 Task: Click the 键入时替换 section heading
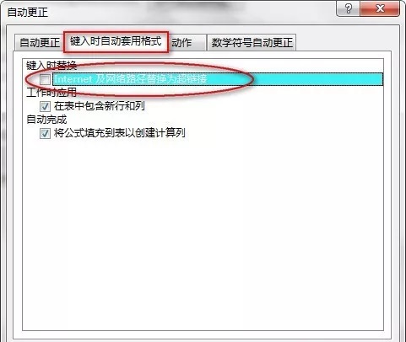pyautogui.click(x=51, y=66)
